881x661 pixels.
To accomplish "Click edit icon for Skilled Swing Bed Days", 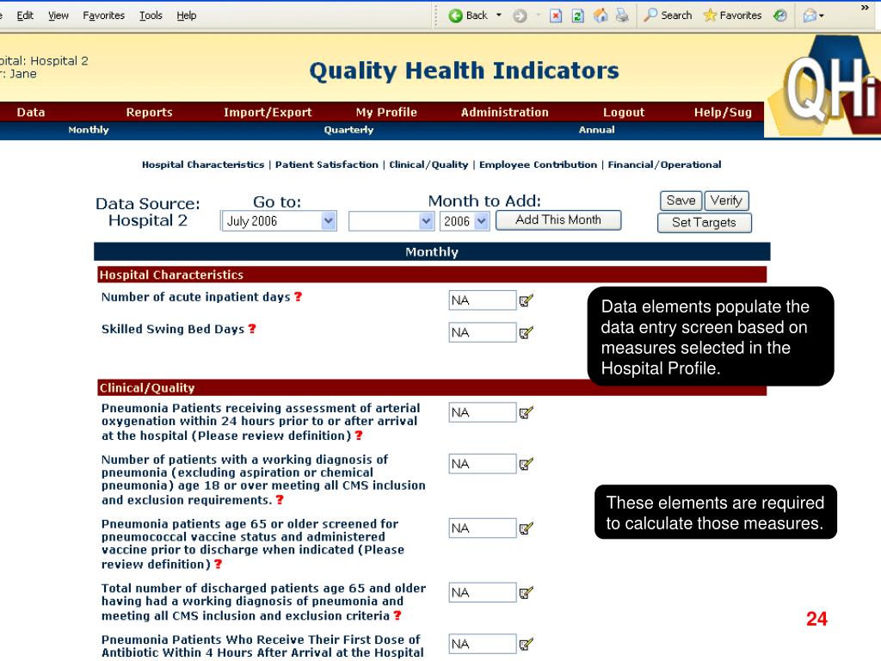I will coord(526,333).
